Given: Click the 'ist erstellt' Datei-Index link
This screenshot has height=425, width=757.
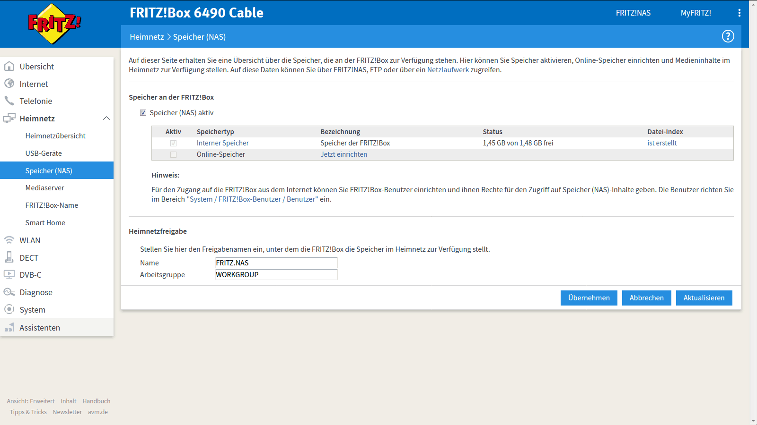Looking at the screenshot, I should (x=662, y=143).
